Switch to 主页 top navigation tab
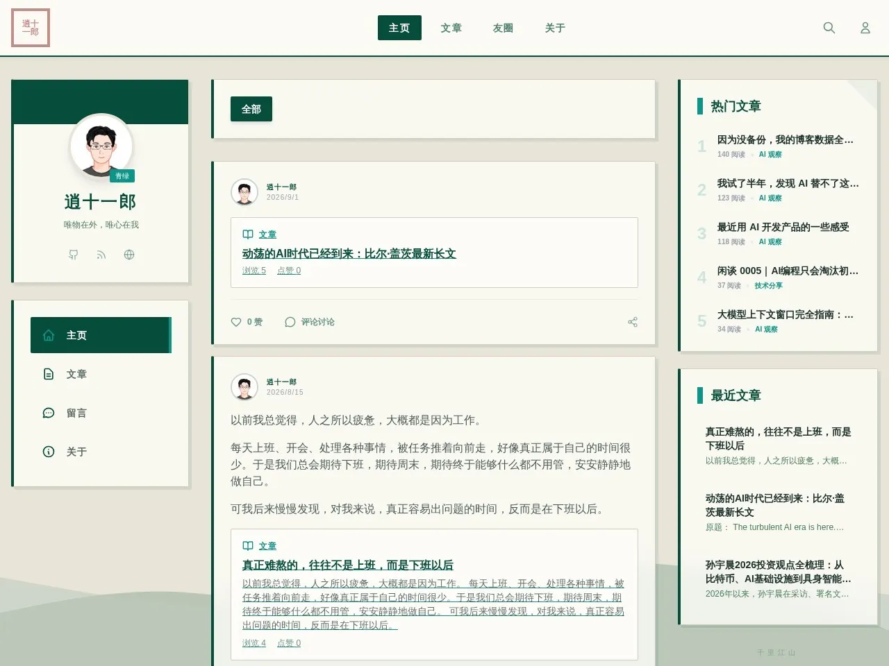The image size is (889, 666). tap(399, 28)
